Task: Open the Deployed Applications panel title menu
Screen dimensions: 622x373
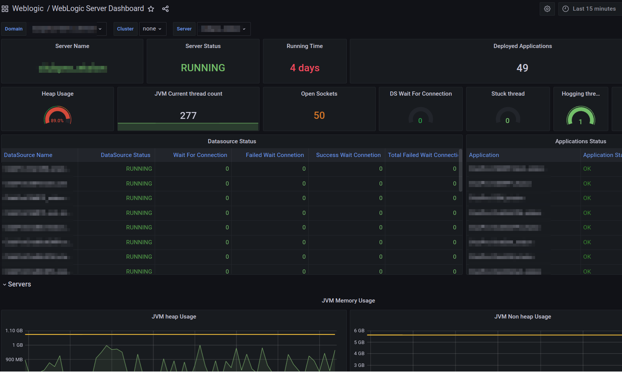Action: (523, 46)
